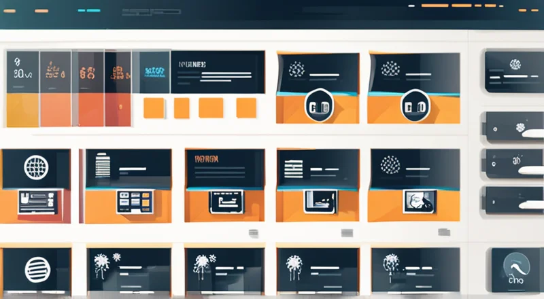This screenshot has height=299, width=544.
Task: Select the first orange dash tab in the top bar
Action: (41, 11)
